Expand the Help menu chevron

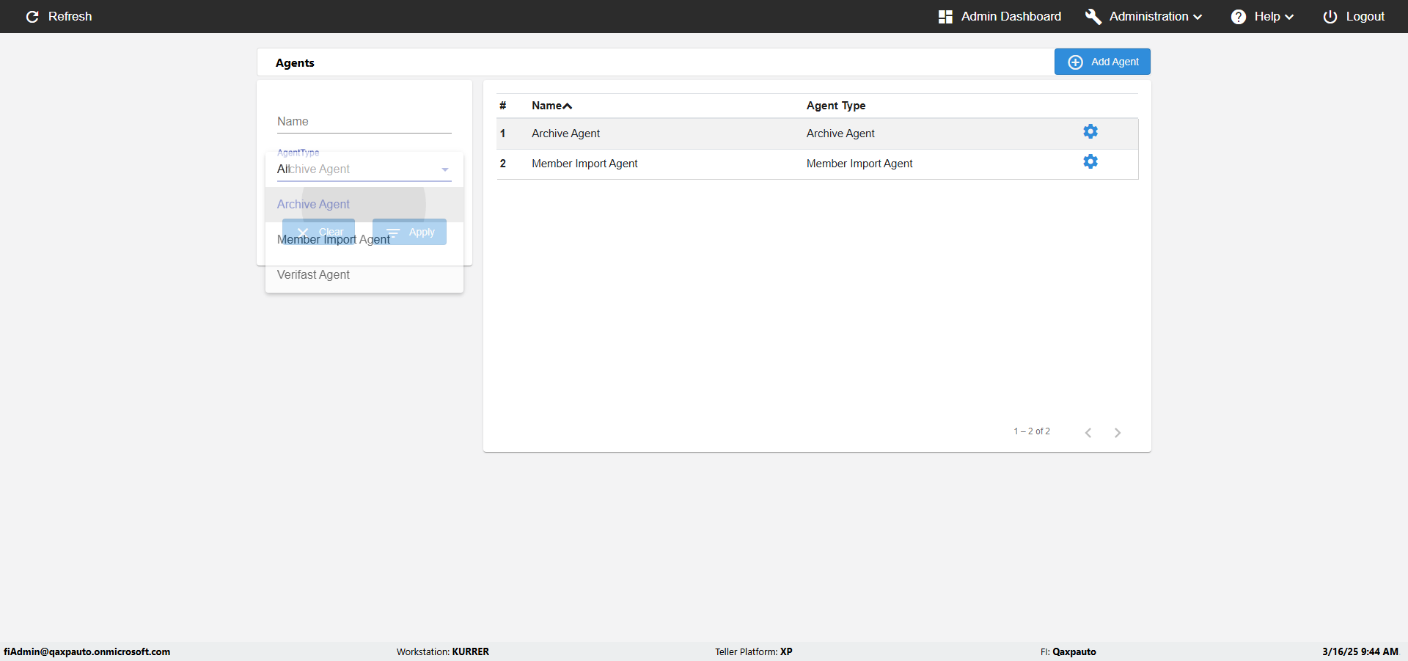1289,17
